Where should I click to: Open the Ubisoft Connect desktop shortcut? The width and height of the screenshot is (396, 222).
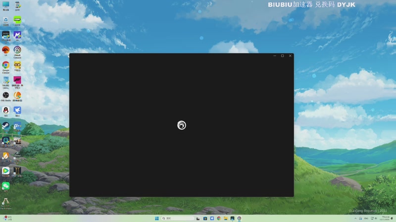point(17,52)
